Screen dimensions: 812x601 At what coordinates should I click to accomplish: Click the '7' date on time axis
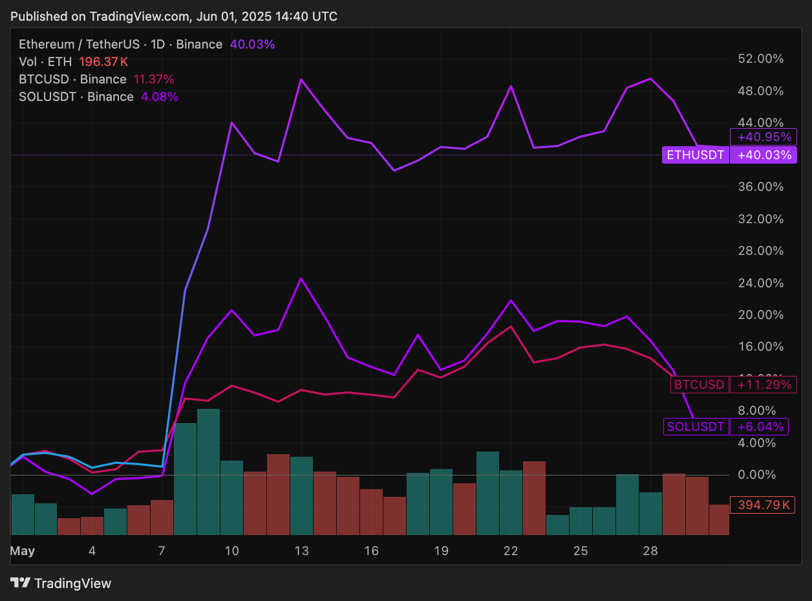[x=162, y=551]
